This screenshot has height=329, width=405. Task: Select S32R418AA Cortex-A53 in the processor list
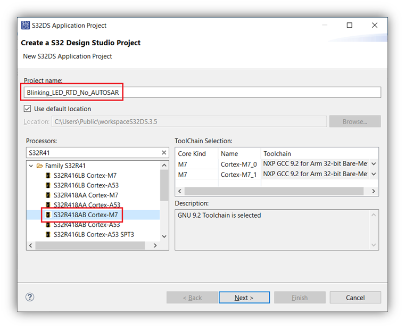click(x=87, y=205)
